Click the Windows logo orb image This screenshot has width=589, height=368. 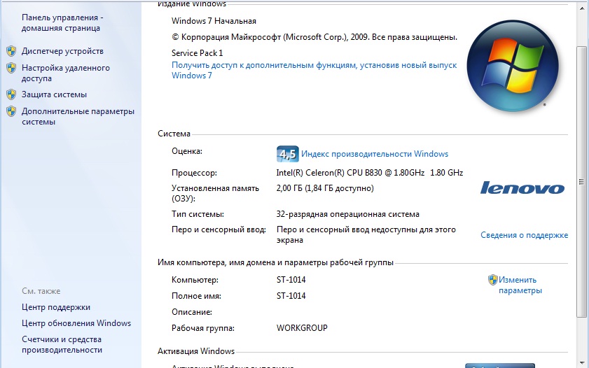[513, 66]
